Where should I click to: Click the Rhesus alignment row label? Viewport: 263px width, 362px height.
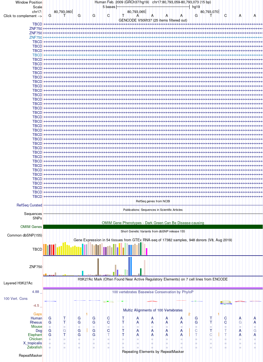pos(36,322)
